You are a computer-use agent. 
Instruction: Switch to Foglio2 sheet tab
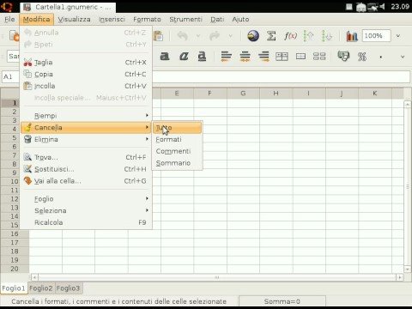coord(41,288)
